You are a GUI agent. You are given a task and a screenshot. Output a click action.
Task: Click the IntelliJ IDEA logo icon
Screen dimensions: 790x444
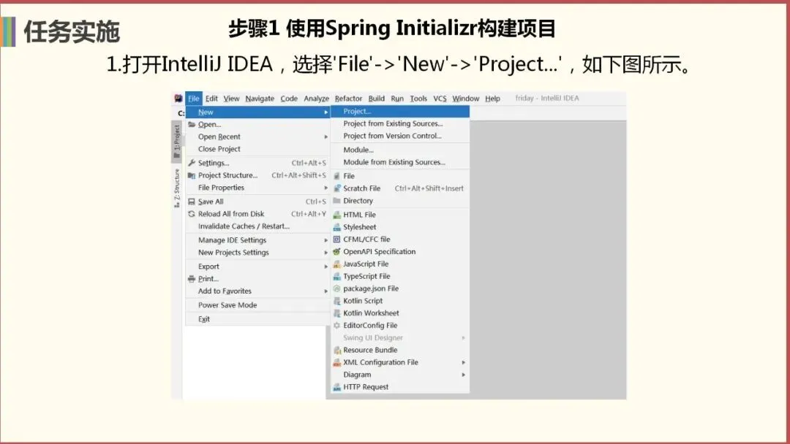(x=178, y=98)
